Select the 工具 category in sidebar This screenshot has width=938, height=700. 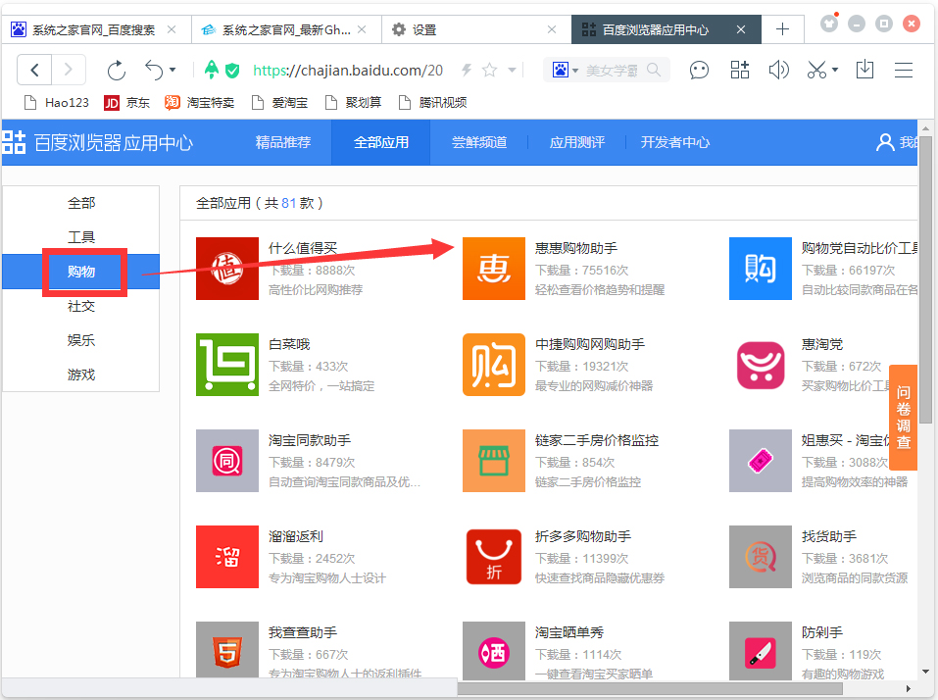tap(81, 237)
